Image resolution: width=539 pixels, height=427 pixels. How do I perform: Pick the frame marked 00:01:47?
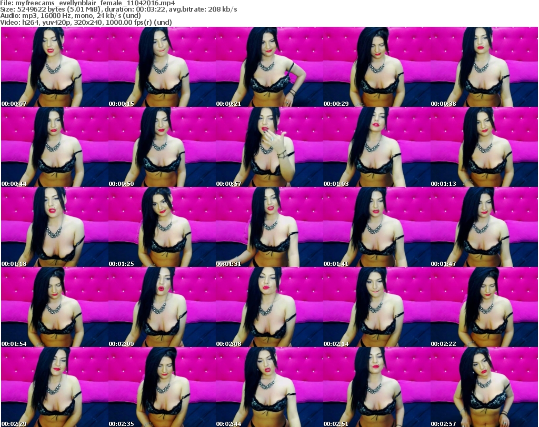pos(484,227)
